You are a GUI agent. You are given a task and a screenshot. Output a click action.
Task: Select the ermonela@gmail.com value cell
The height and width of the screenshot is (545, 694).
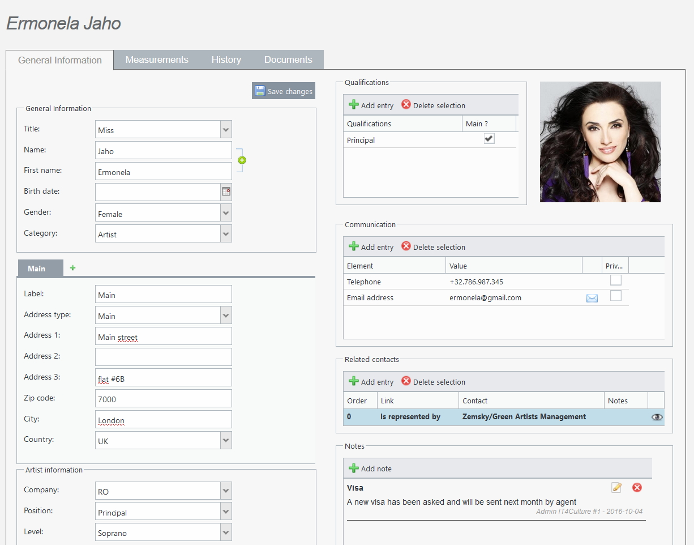point(514,297)
